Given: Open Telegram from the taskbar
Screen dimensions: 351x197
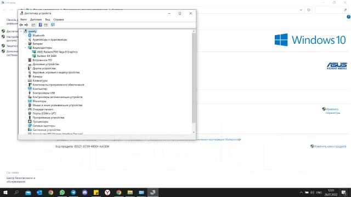Looking at the screenshot, I should 73,192.
